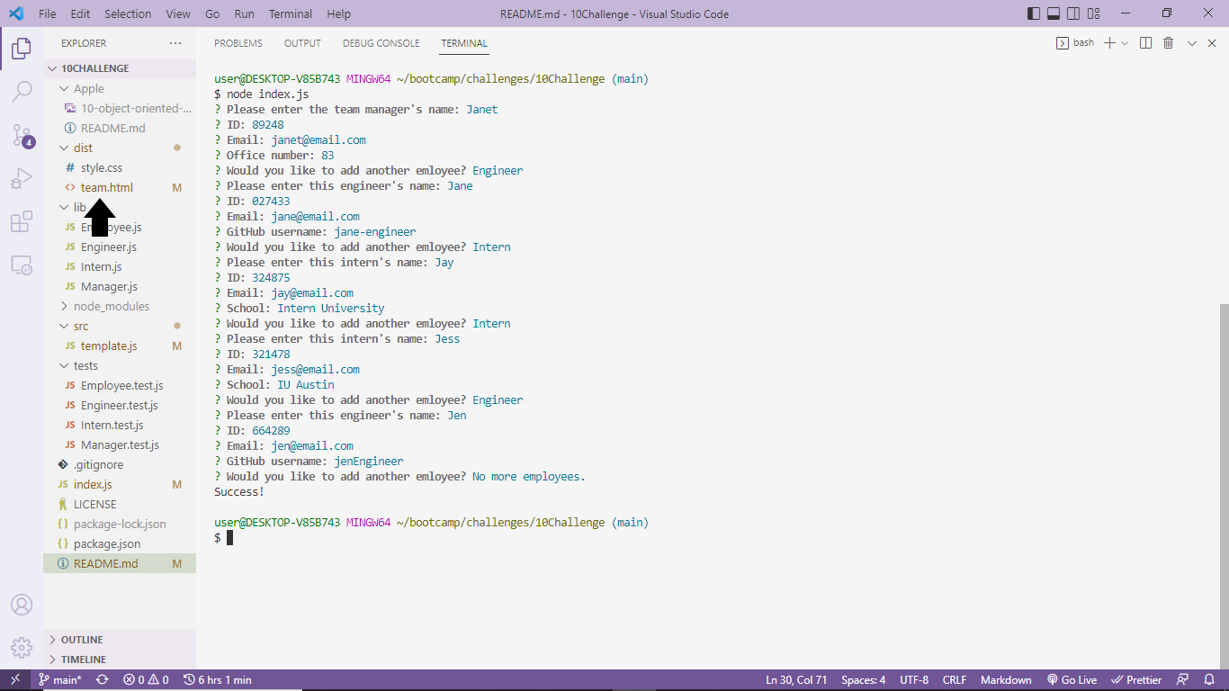Toggle Prettier formatter in status bar
1229x691 pixels.
pos(1136,679)
